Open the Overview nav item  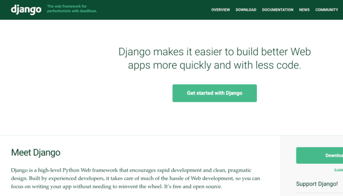pyautogui.click(x=220, y=10)
